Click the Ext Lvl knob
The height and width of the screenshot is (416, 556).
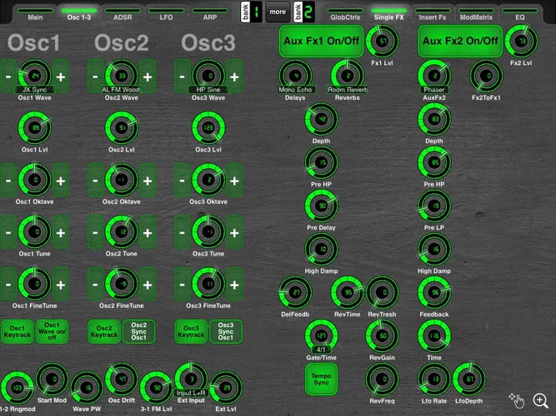point(226,388)
